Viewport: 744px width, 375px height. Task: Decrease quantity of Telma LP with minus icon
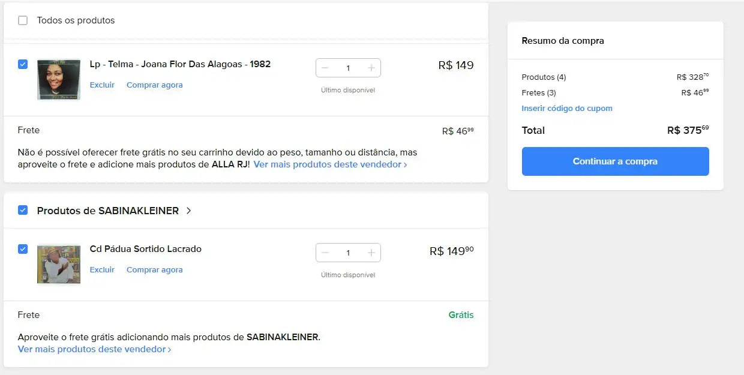tap(325, 68)
